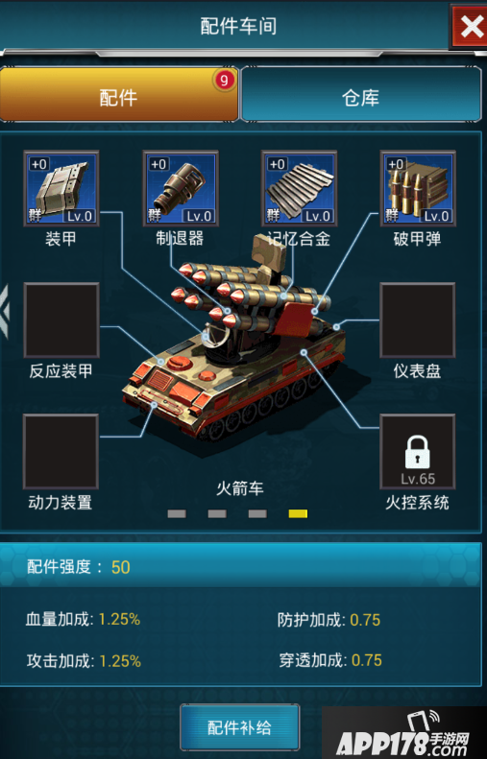The image size is (487, 759).
Task: Select the 制退器 muzzle brake icon
Action: [181, 188]
